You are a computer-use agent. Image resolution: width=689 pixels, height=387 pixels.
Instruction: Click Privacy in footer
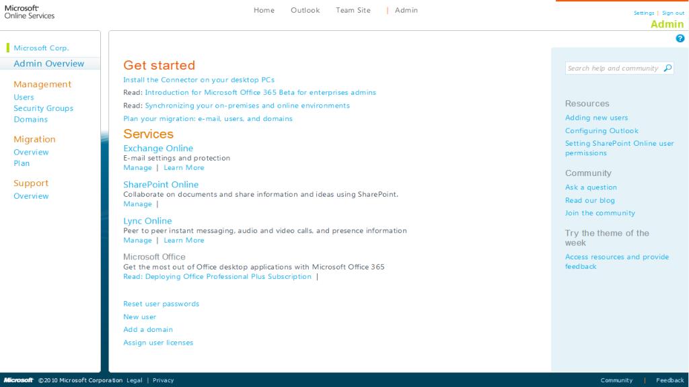[164, 380]
